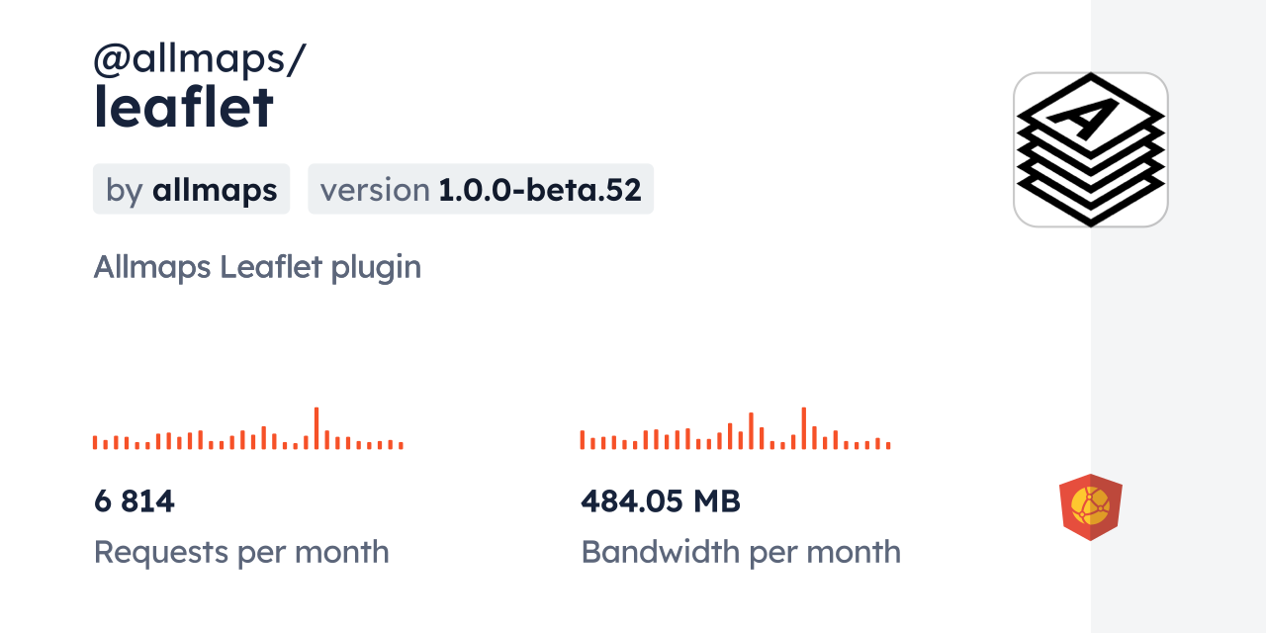Image resolution: width=1266 pixels, height=633 pixels.
Task: Select the version 1.0.0-beta.52 badge
Action: (x=481, y=189)
